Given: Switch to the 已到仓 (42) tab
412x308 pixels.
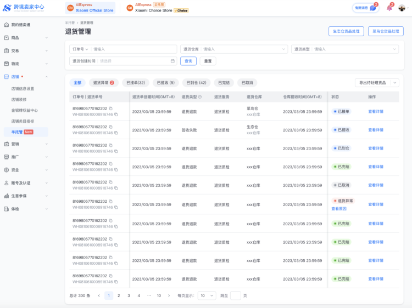Looking at the screenshot, I should pos(196,83).
